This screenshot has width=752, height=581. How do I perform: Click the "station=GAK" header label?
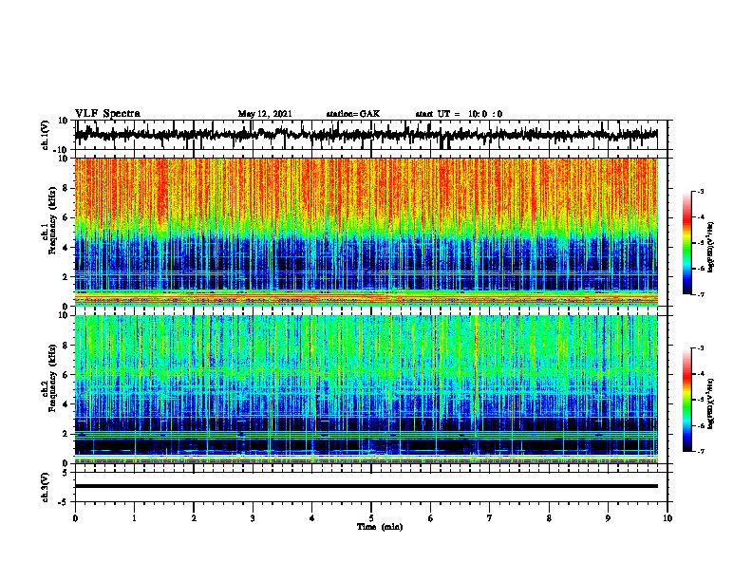tap(353, 114)
